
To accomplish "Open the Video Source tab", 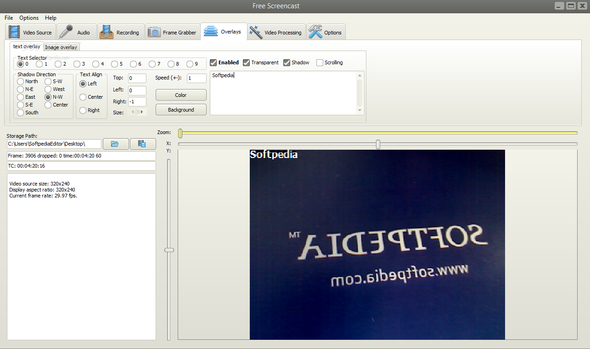I will tap(31, 32).
